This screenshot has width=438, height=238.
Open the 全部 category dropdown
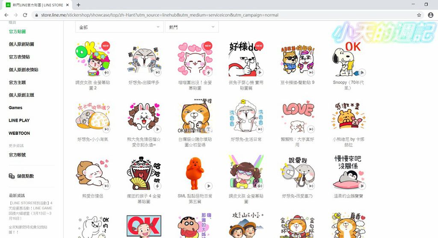[119, 27]
